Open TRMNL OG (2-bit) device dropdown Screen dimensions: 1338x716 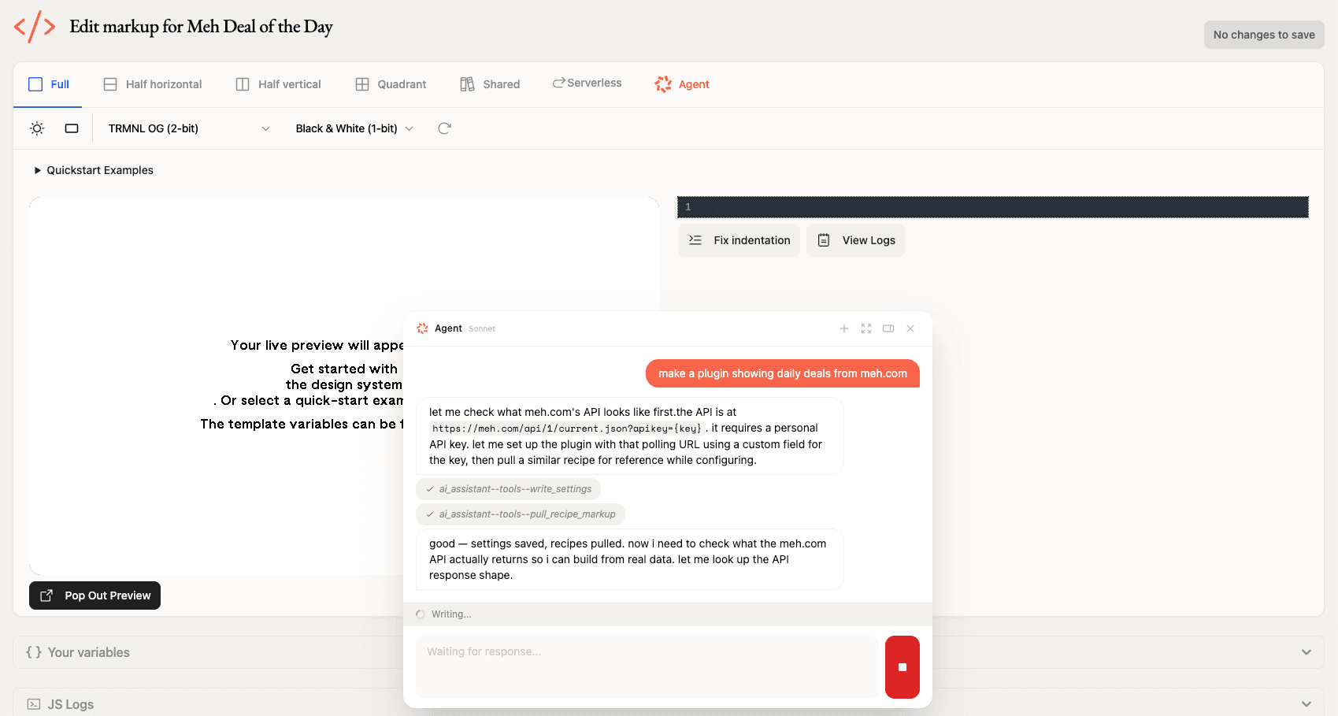(x=189, y=128)
